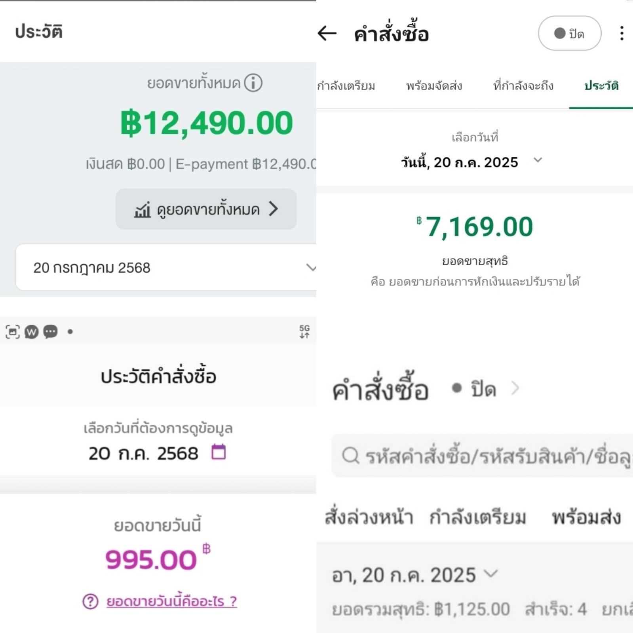Expand the วันนี้, 20 ก.ค. 2025 date selector

[x=471, y=162]
